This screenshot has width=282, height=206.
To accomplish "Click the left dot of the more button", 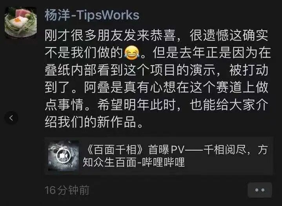I will pyautogui.click(x=257, y=190).
